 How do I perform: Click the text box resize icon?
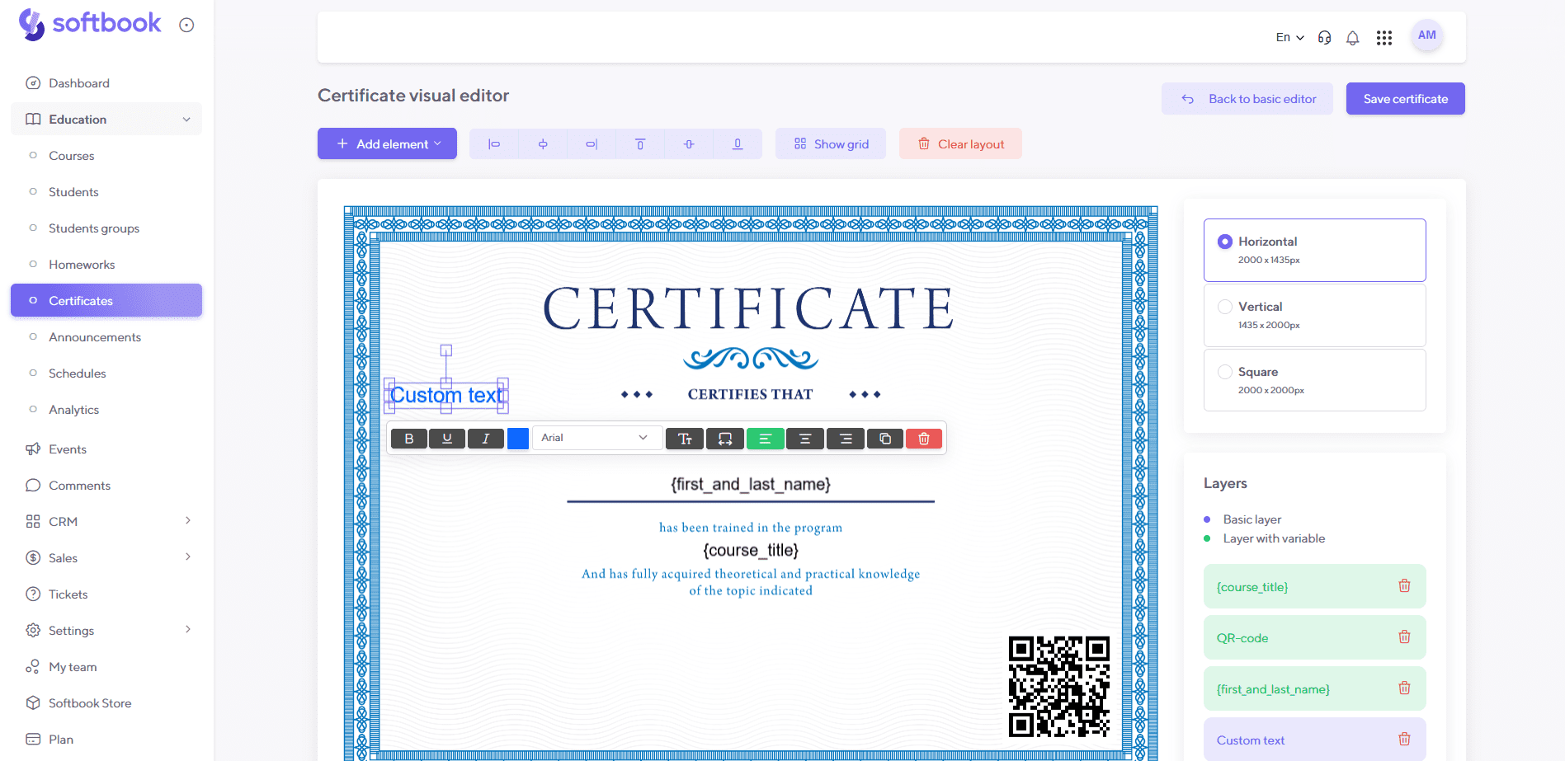coord(725,439)
